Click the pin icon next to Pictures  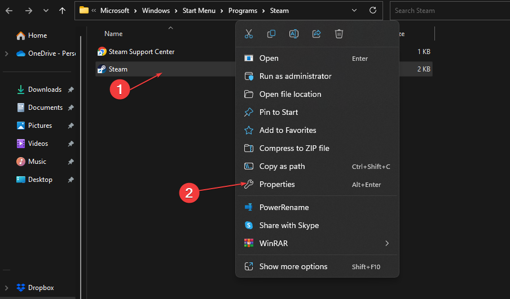tap(71, 126)
